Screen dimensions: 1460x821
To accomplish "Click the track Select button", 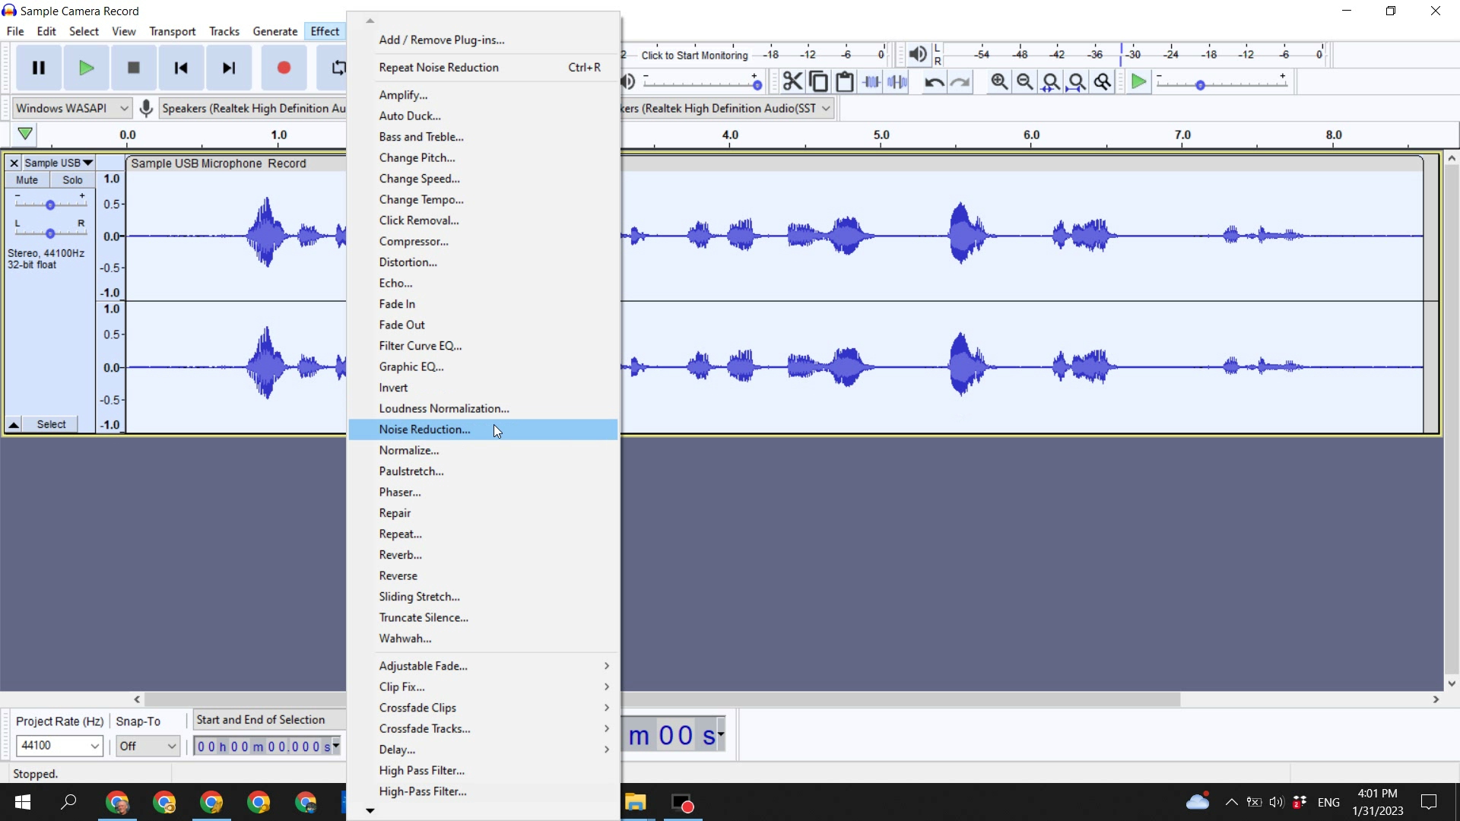I will coord(51,424).
